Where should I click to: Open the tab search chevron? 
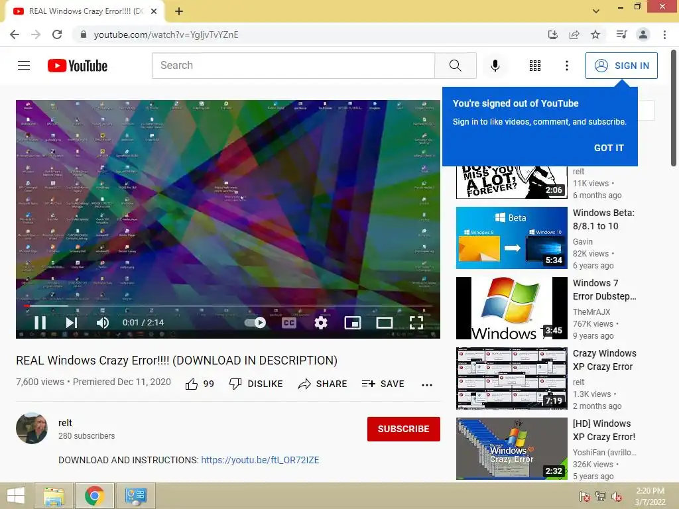click(x=596, y=11)
